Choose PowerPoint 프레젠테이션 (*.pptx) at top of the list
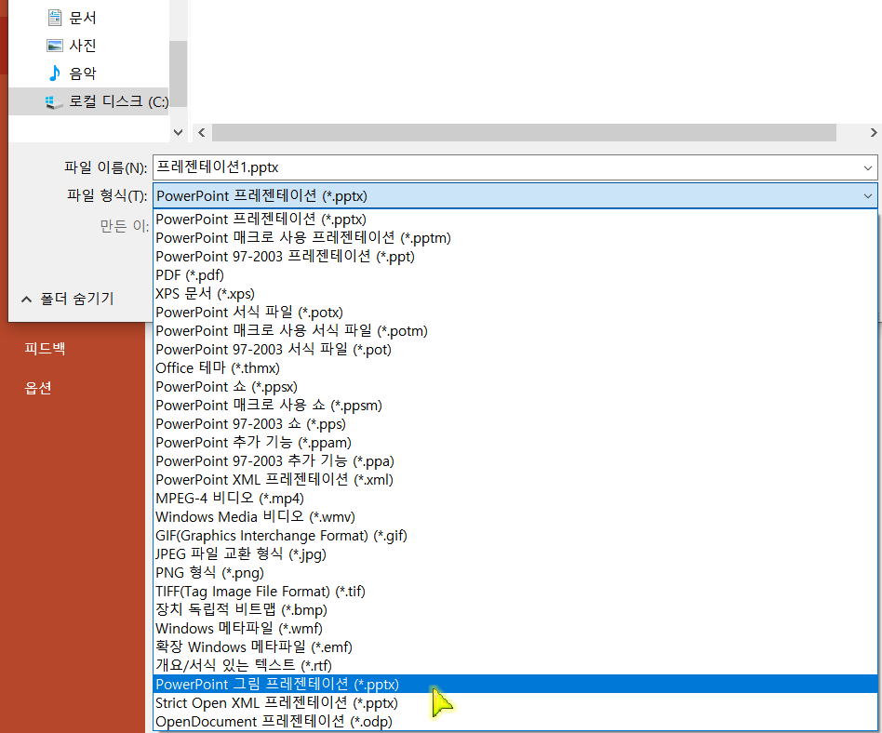Image resolution: width=882 pixels, height=733 pixels. coord(515,220)
